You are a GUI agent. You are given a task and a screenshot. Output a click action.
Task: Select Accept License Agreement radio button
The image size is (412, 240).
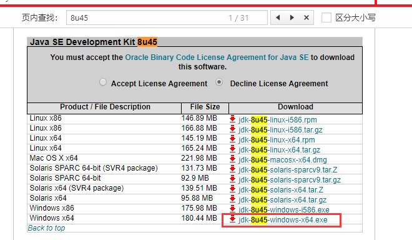pyautogui.click(x=103, y=82)
